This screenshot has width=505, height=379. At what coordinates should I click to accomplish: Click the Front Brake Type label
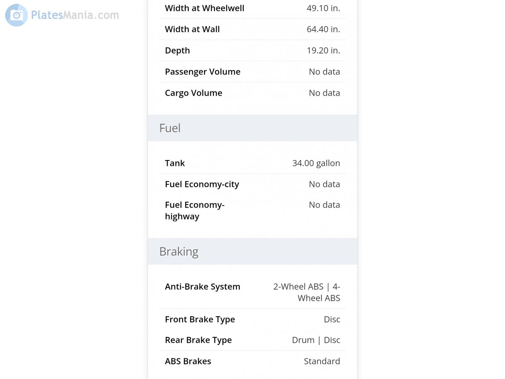[x=200, y=319]
